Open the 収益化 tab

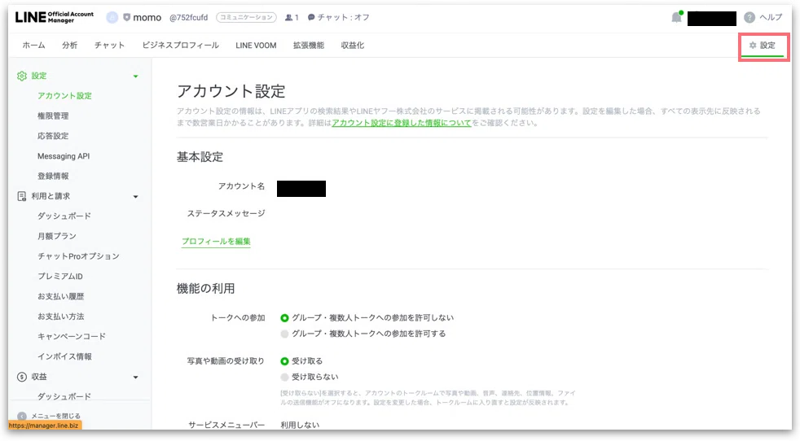click(353, 46)
